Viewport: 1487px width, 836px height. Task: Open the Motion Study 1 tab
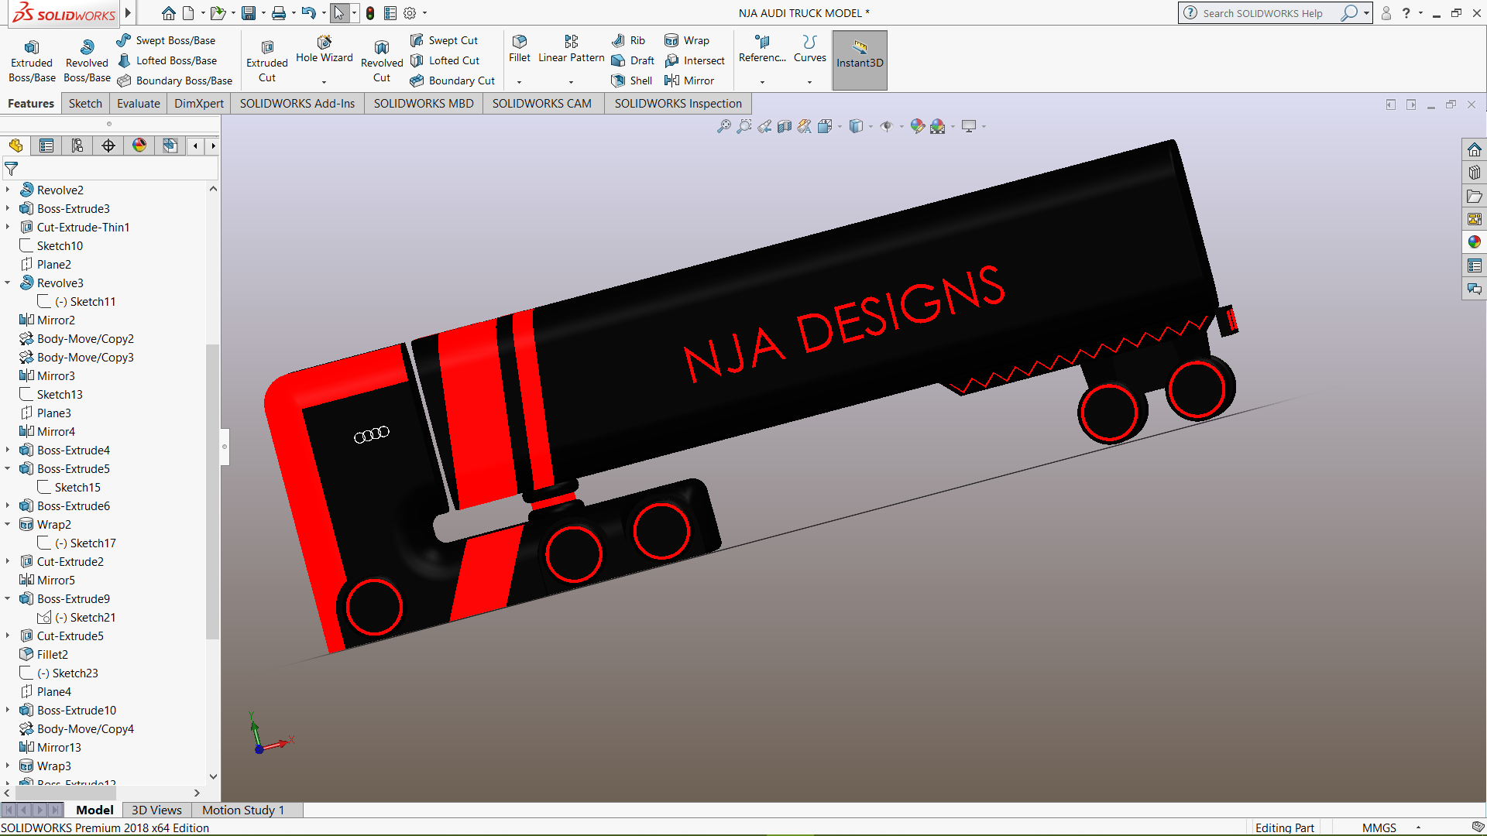[243, 810]
